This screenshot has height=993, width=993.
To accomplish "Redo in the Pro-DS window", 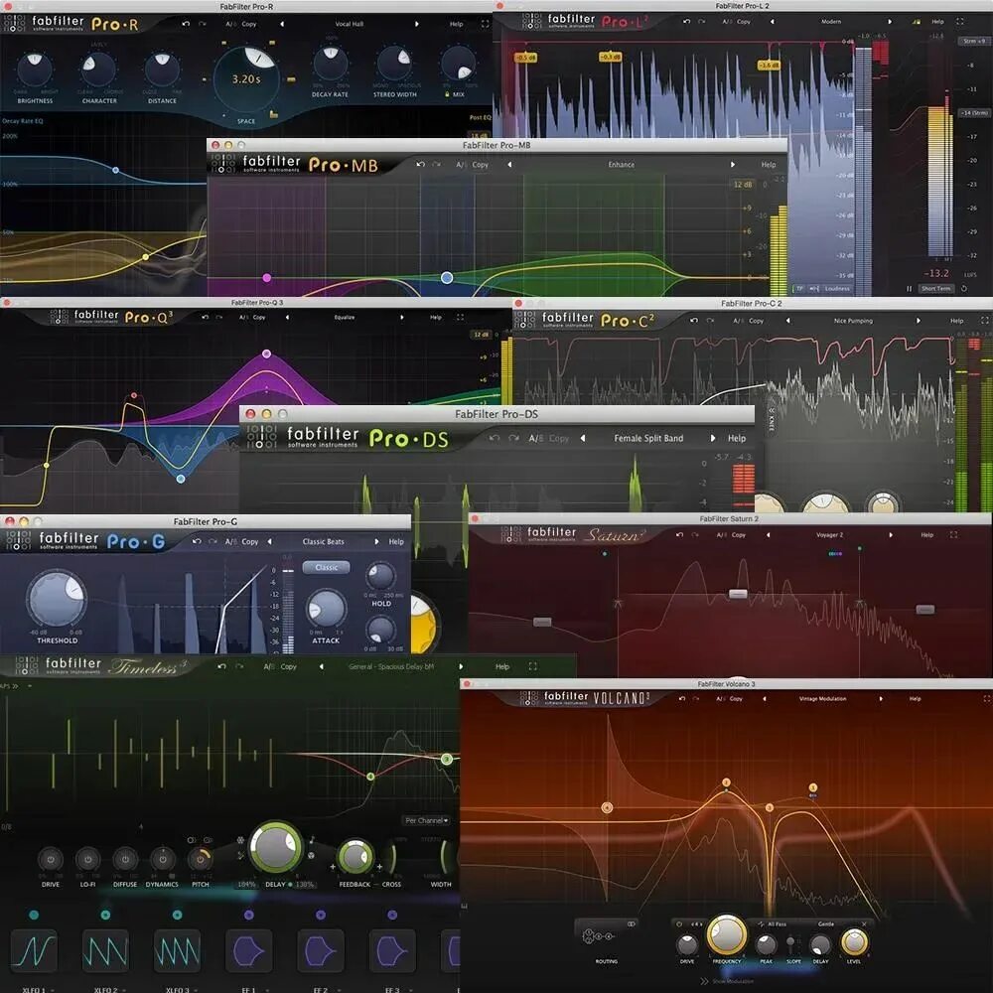I will pyautogui.click(x=513, y=438).
